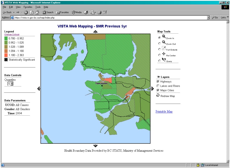
Task: Expand the address bar history dropdown
Action: [x=208, y=17]
